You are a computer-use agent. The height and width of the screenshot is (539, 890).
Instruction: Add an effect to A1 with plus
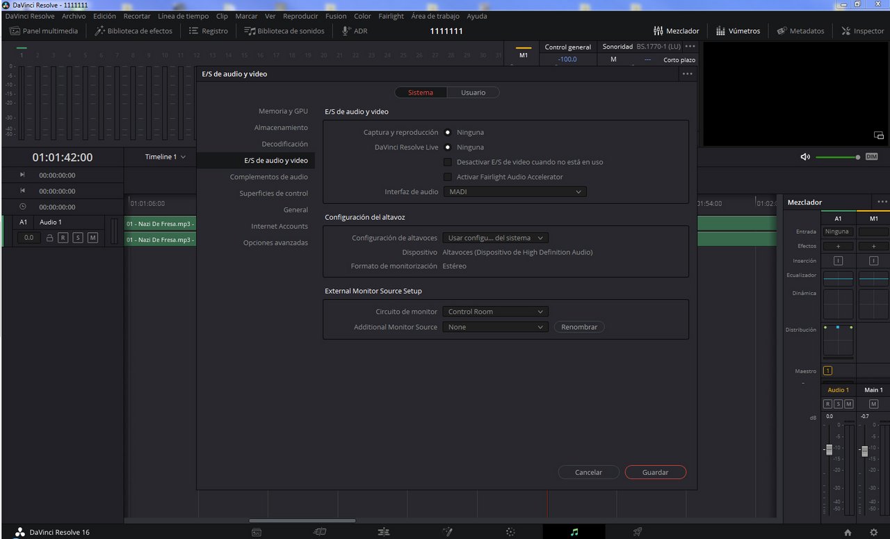(838, 246)
